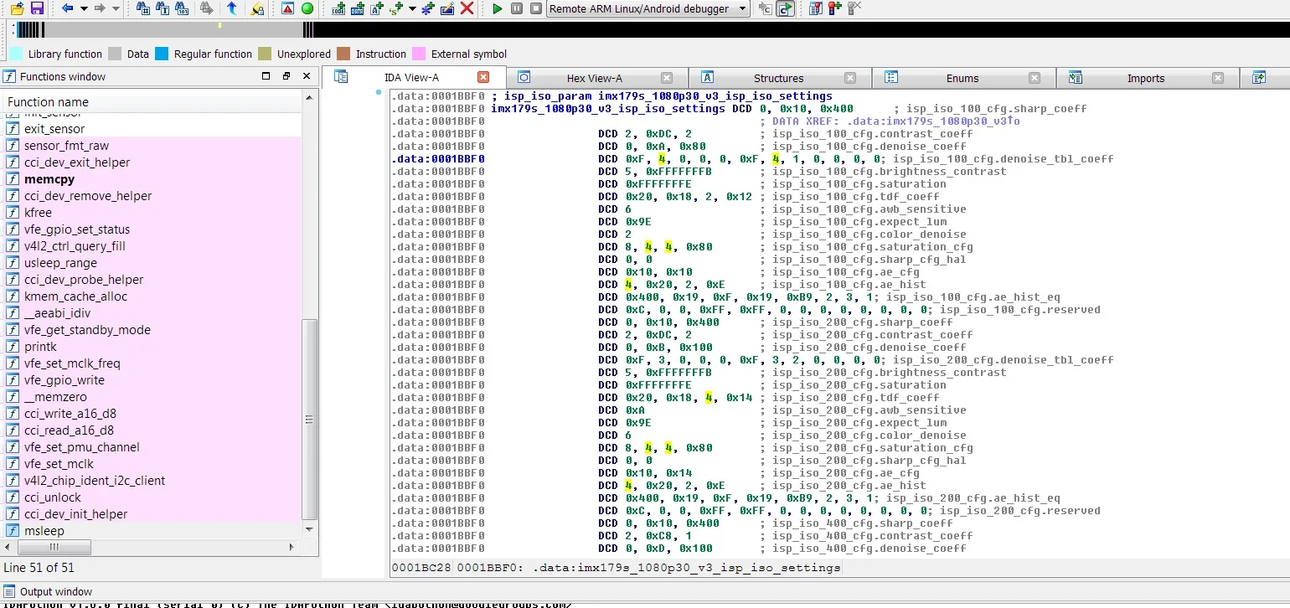Click the binoculars text search icon
This screenshot has width=1290, height=608.
pyautogui.click(x=163, y=8)
